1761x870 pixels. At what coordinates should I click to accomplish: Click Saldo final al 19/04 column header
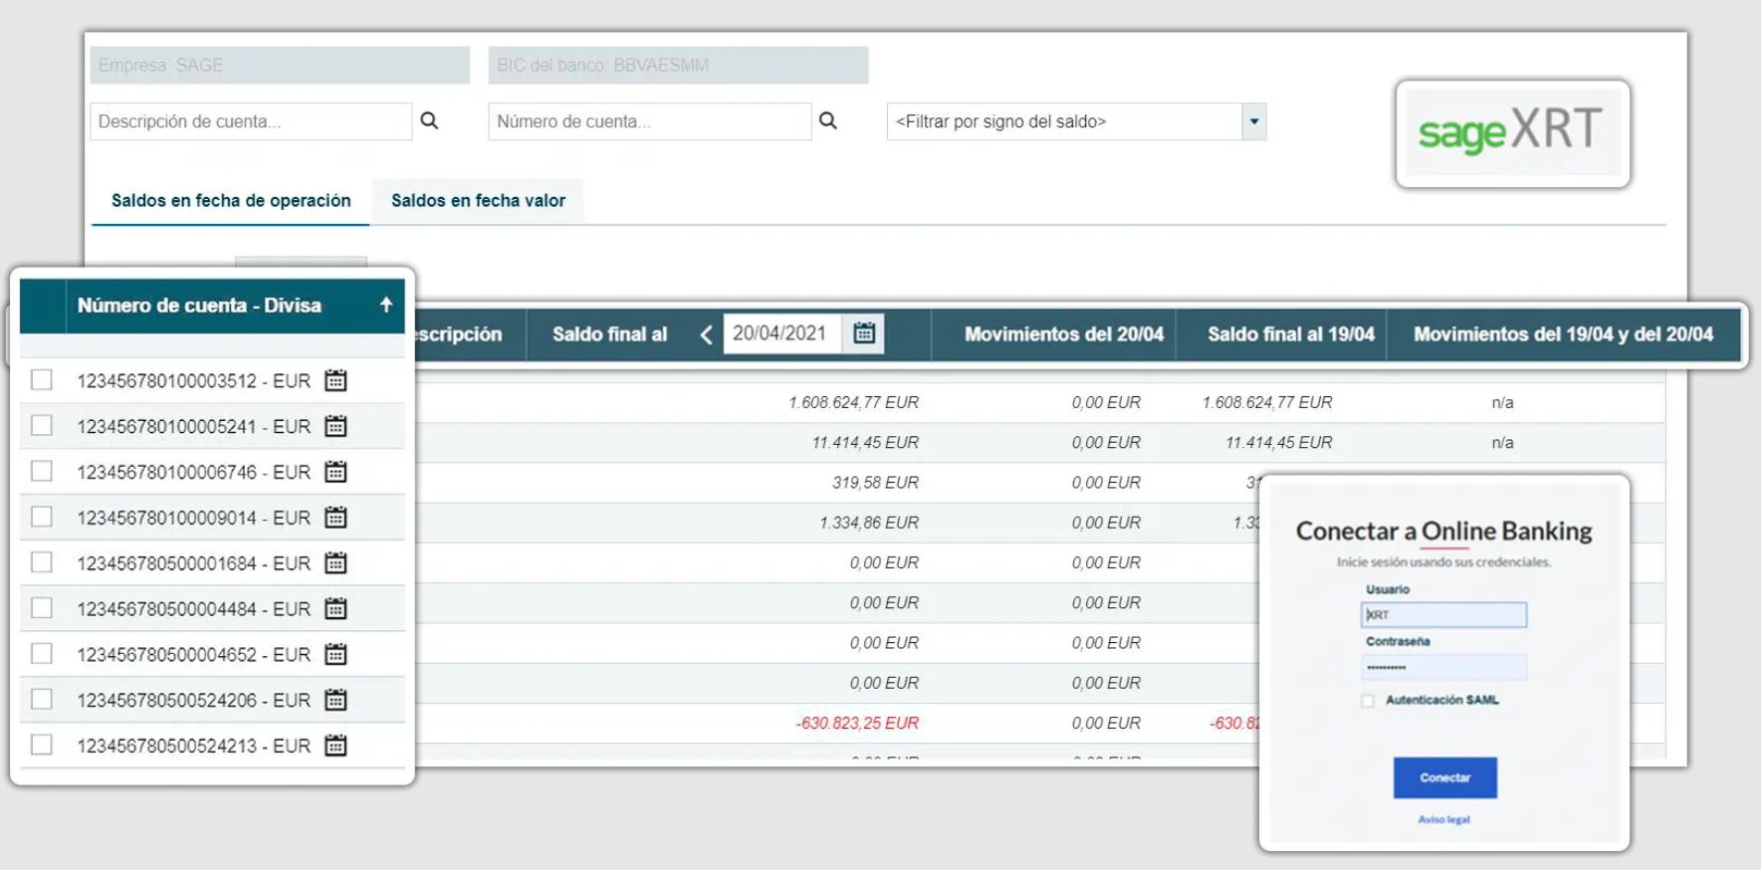[1290, 334]
